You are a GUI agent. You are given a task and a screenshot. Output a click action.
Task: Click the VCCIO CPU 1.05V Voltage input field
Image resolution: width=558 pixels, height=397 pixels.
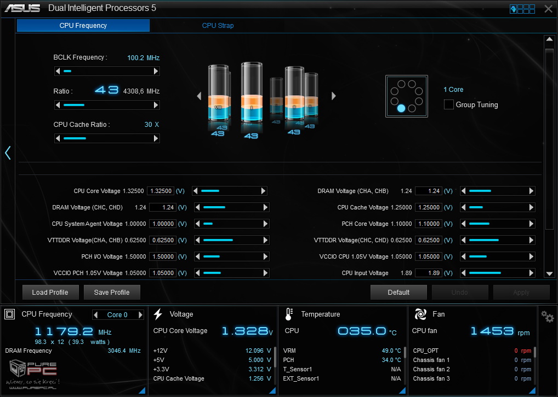click(x=429, y=256)
